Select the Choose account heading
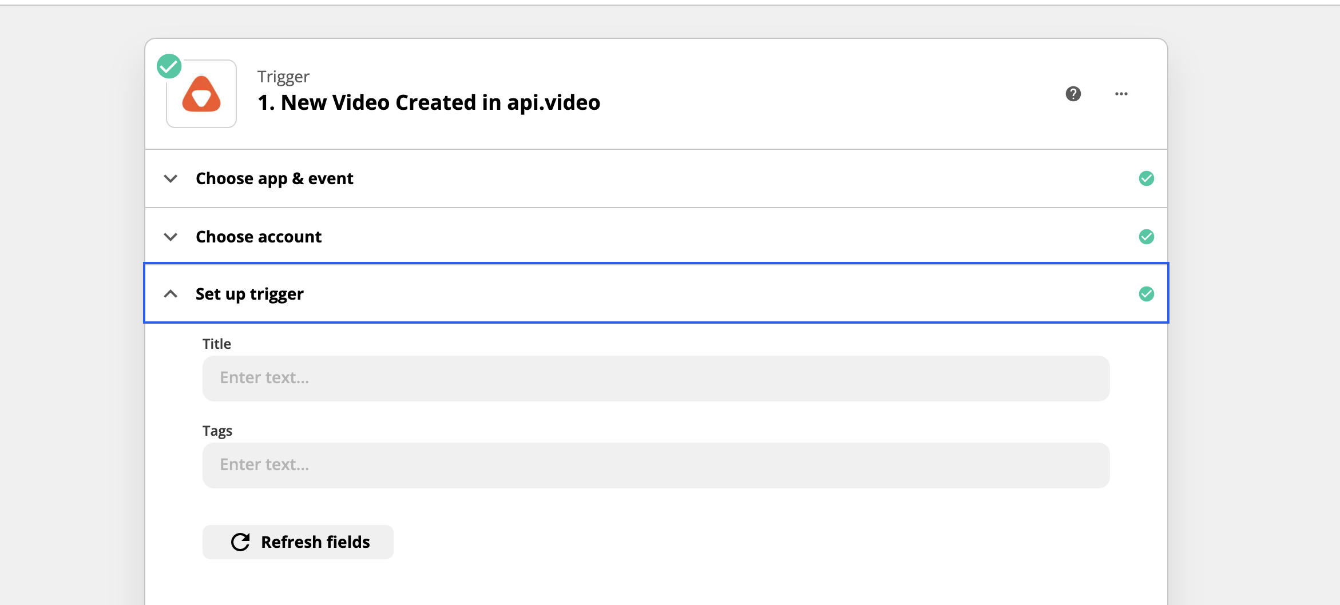The width and height of the screenshot is (1340, 605). click(258, 236)
